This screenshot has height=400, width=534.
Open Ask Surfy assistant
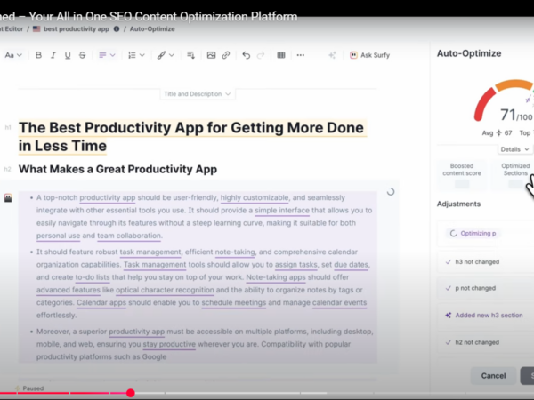click(370, 55)
